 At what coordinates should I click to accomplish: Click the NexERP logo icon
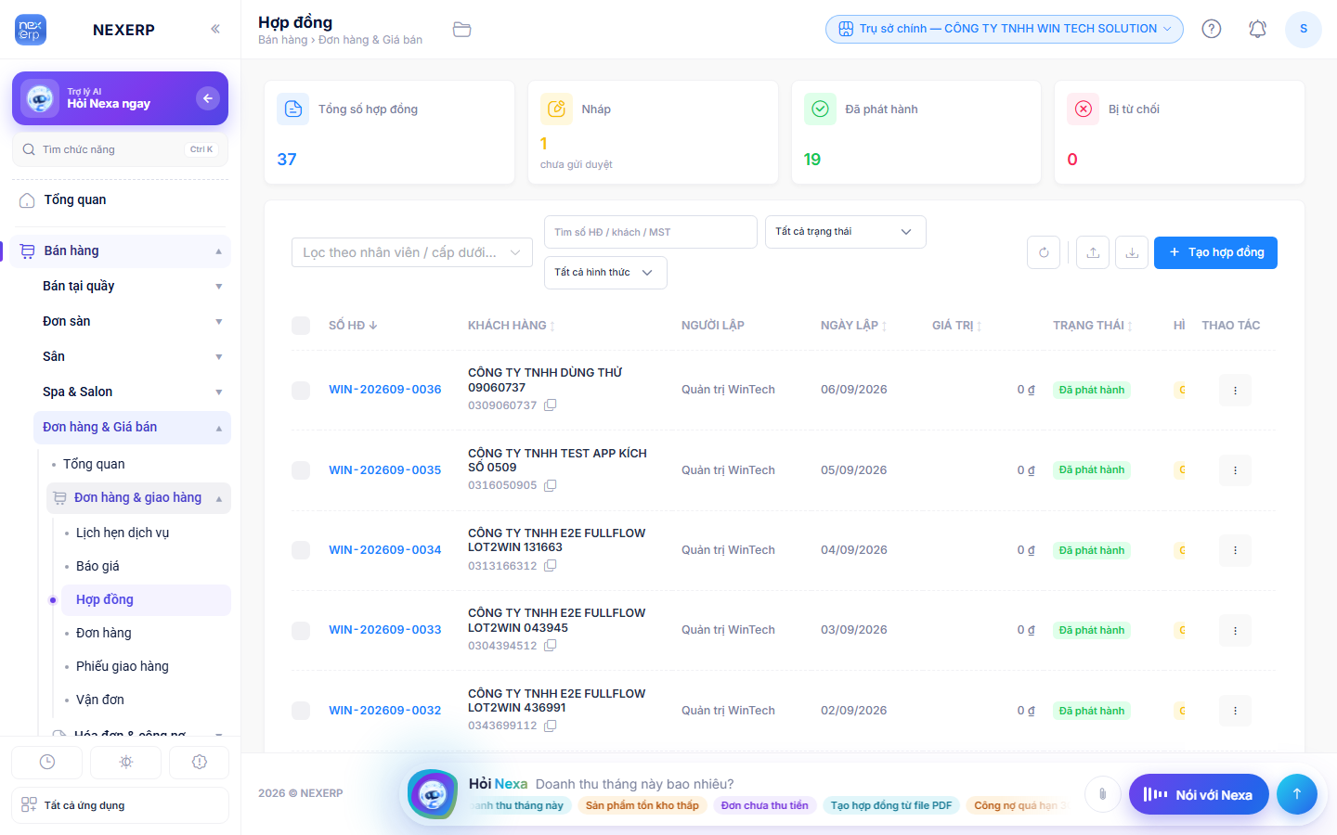[x=31, y=30]
